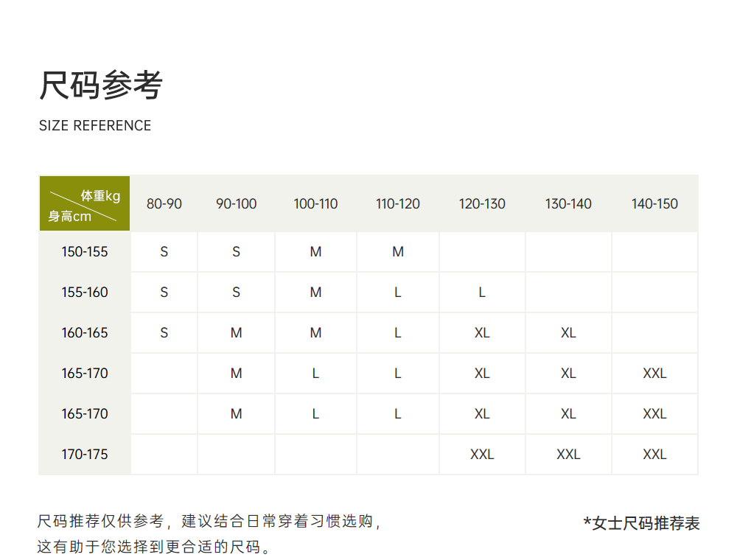Click the M cell under 110-120 in 150-155 row

(x=397, y=252)
